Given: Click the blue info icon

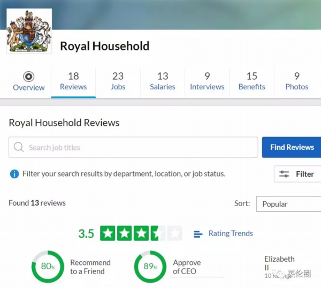Looking at the screenshot, I should [14, 174].
